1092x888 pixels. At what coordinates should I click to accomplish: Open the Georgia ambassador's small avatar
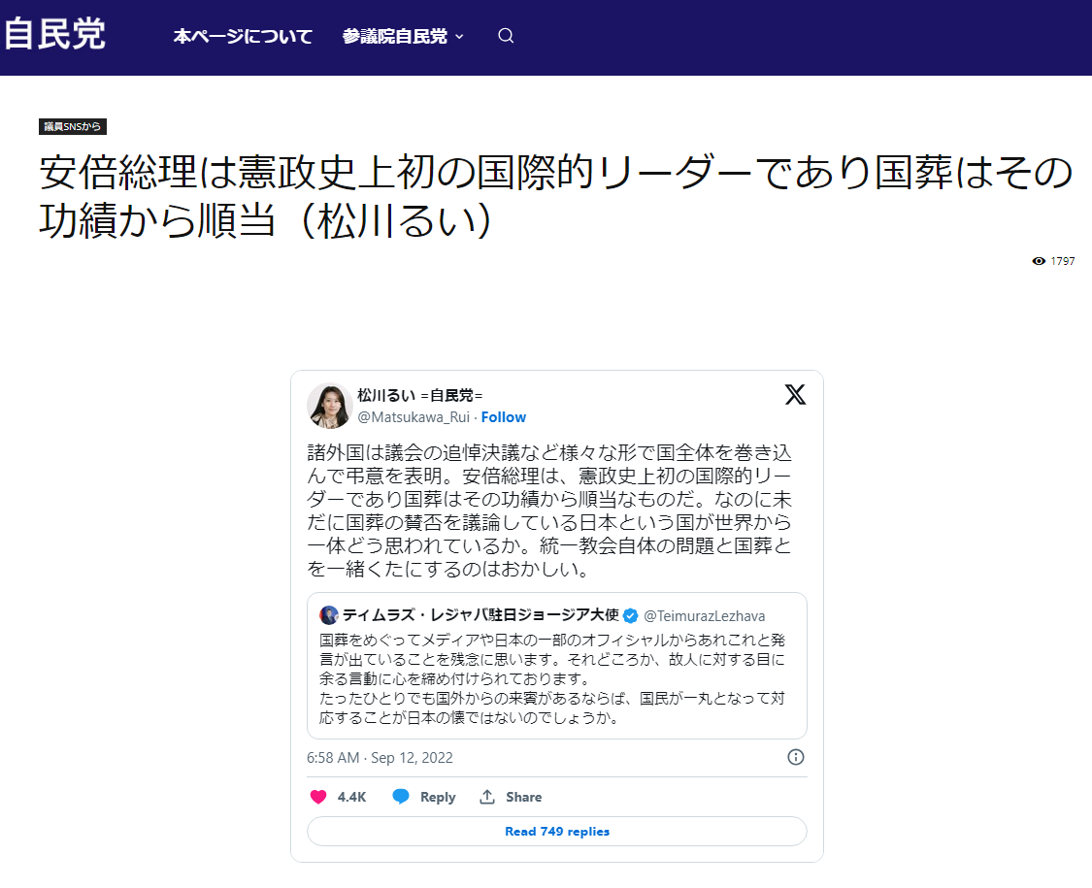pos(329,615)
